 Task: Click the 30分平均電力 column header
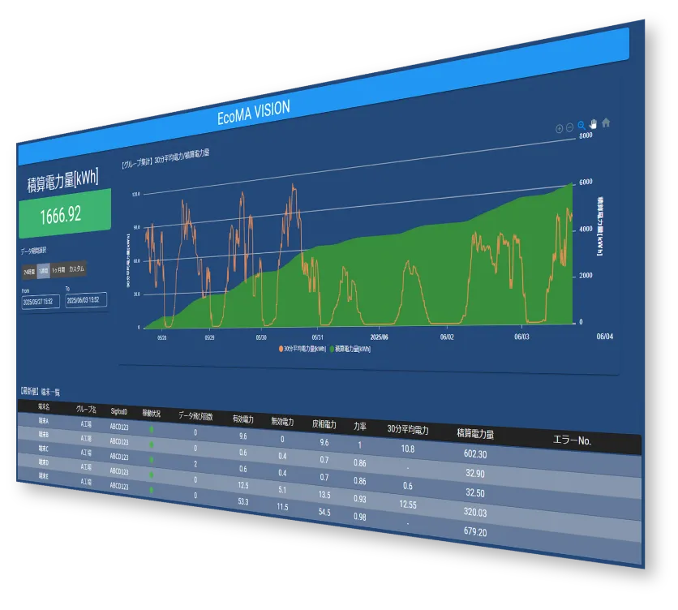click(x=408, y=430)
